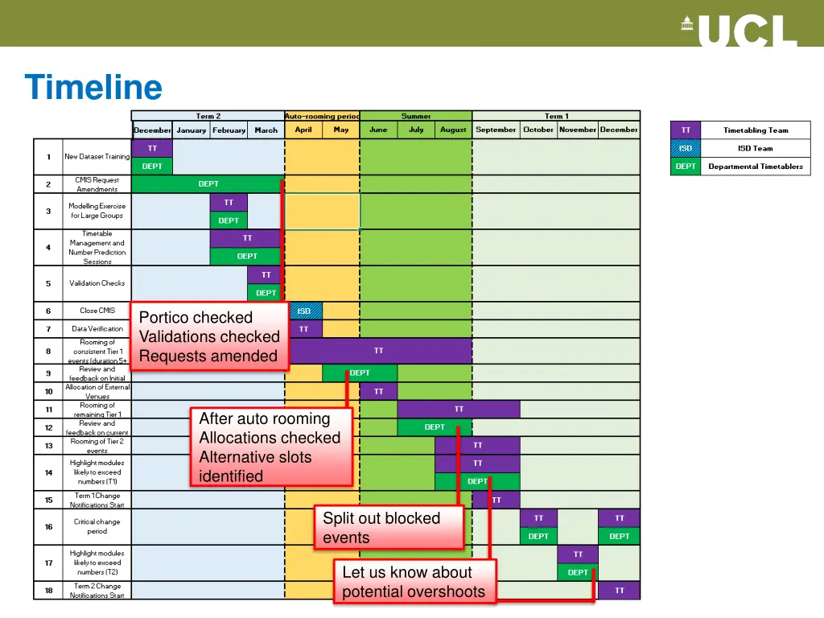Click the DEPT bar in Timetable Management row

coord(245,257)
